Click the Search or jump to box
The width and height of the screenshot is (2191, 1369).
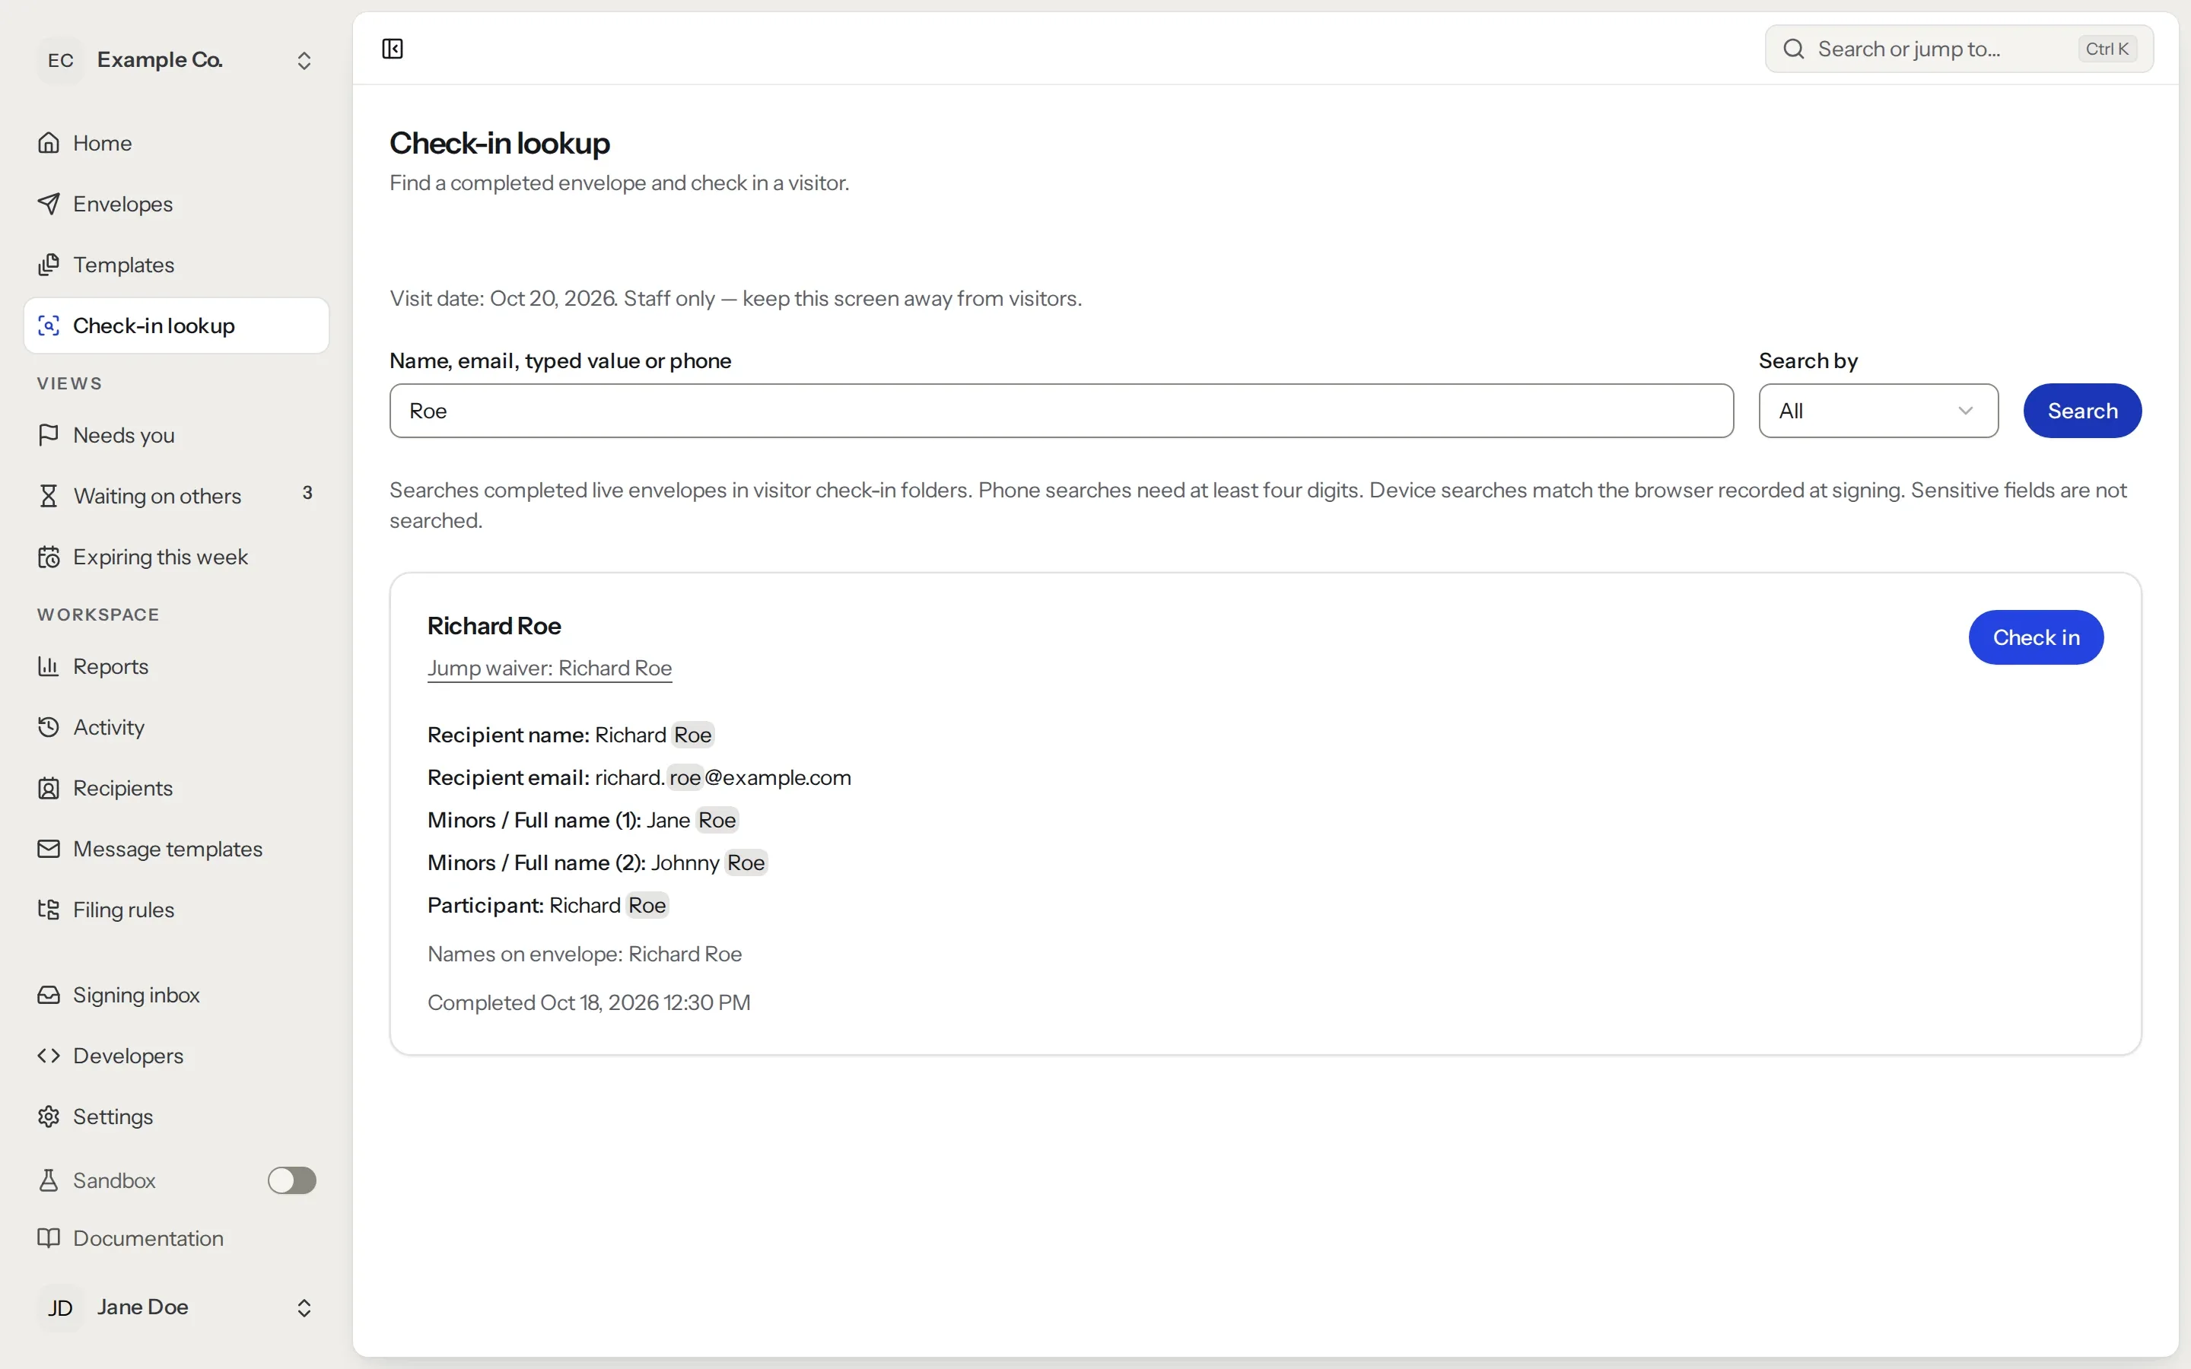click(1959, 49)
